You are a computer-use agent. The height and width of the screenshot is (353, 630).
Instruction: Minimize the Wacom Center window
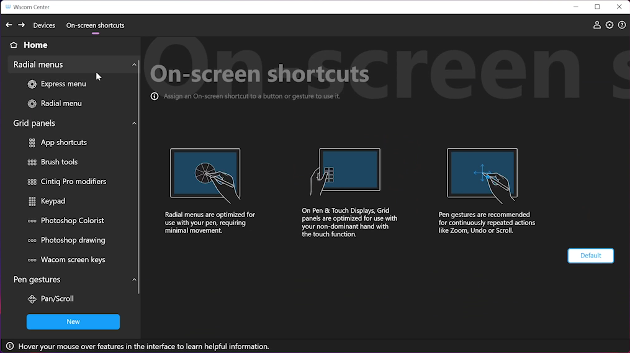[x=576, y=7]
